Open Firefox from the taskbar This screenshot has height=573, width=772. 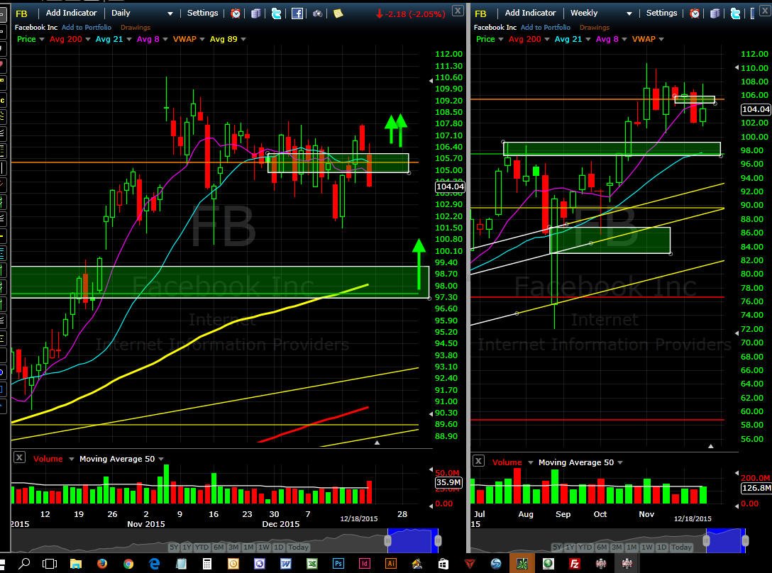(x=102, y=564)
